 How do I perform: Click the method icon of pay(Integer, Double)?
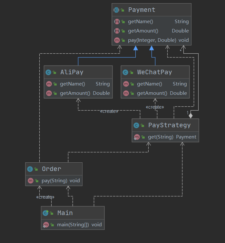pyautogui.click(x=117, y=40)
